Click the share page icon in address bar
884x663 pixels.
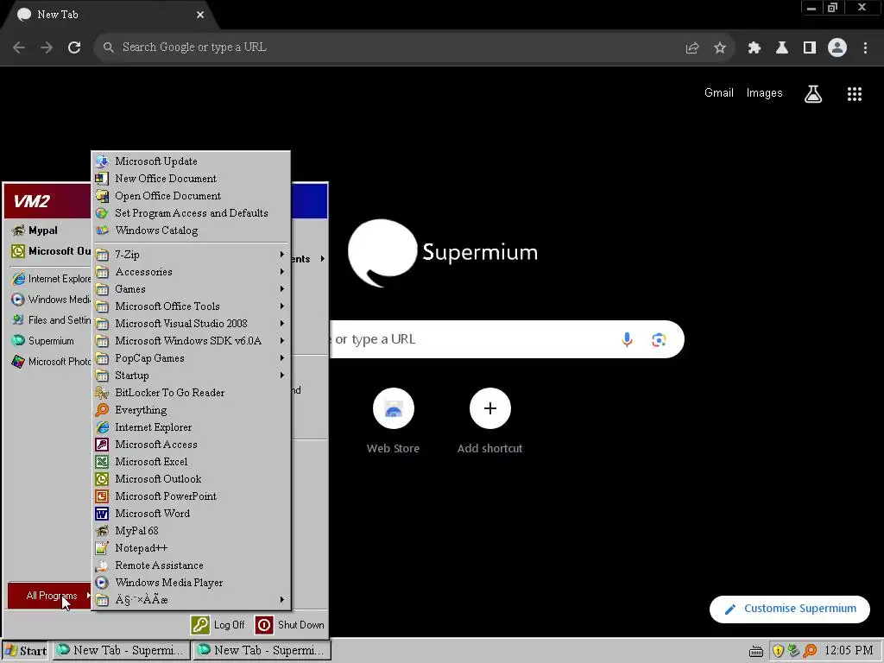click(692, 48)
